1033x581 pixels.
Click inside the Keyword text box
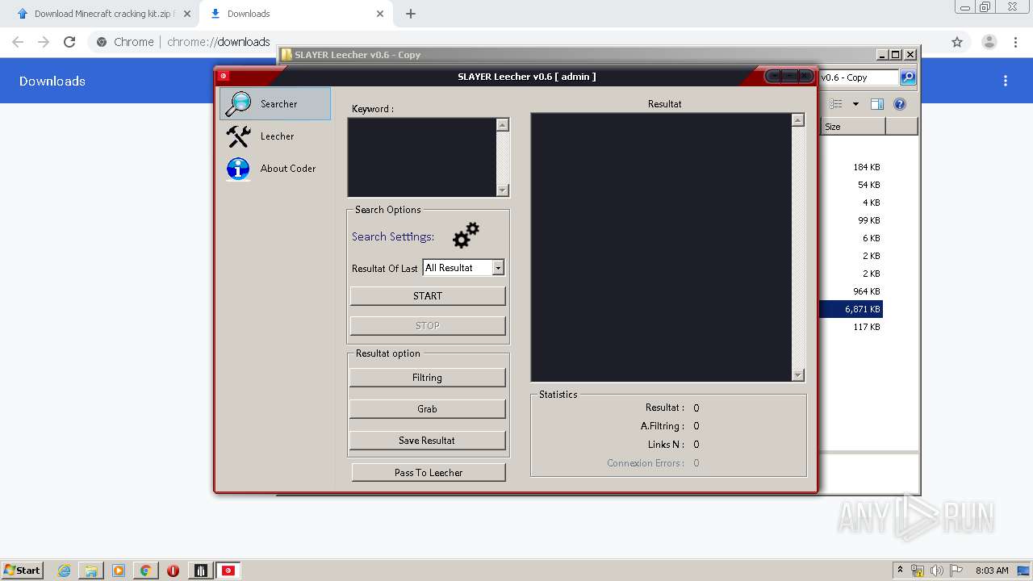[x=421, y=157]
